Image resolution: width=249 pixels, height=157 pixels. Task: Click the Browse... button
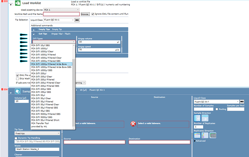[x=85, y=14]
